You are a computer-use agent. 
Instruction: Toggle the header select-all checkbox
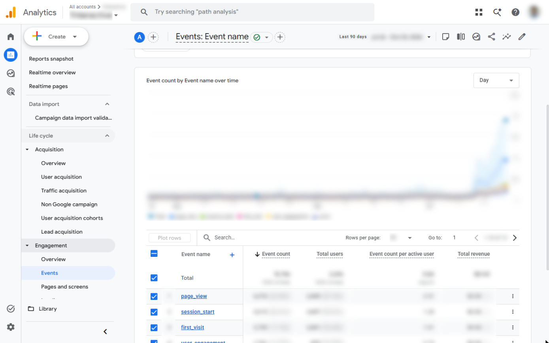tap(154, 254)
